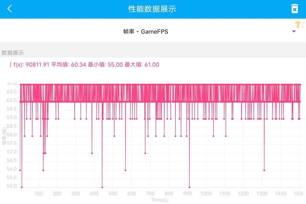Tap the 57 FPS data point near 390s

92,153
